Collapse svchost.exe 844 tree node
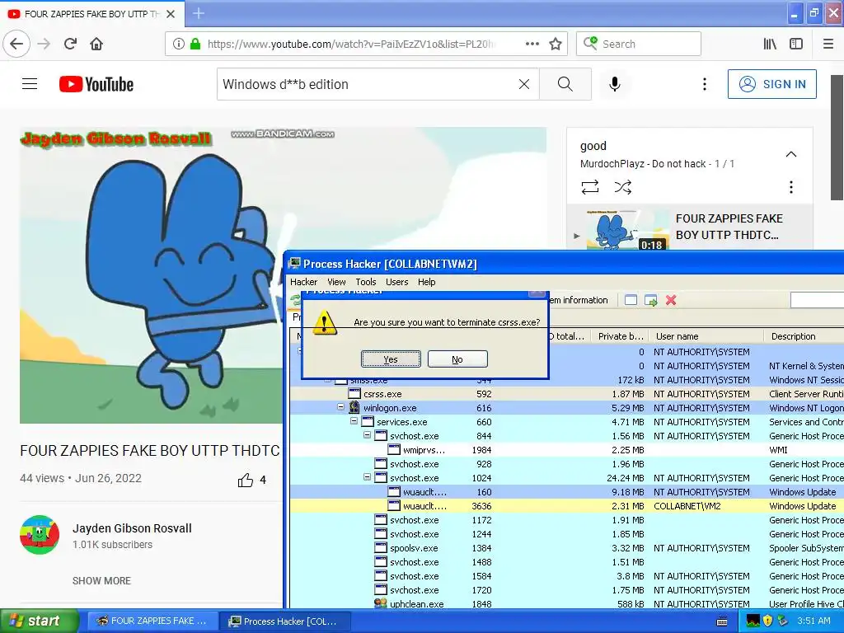 point(367,435)
